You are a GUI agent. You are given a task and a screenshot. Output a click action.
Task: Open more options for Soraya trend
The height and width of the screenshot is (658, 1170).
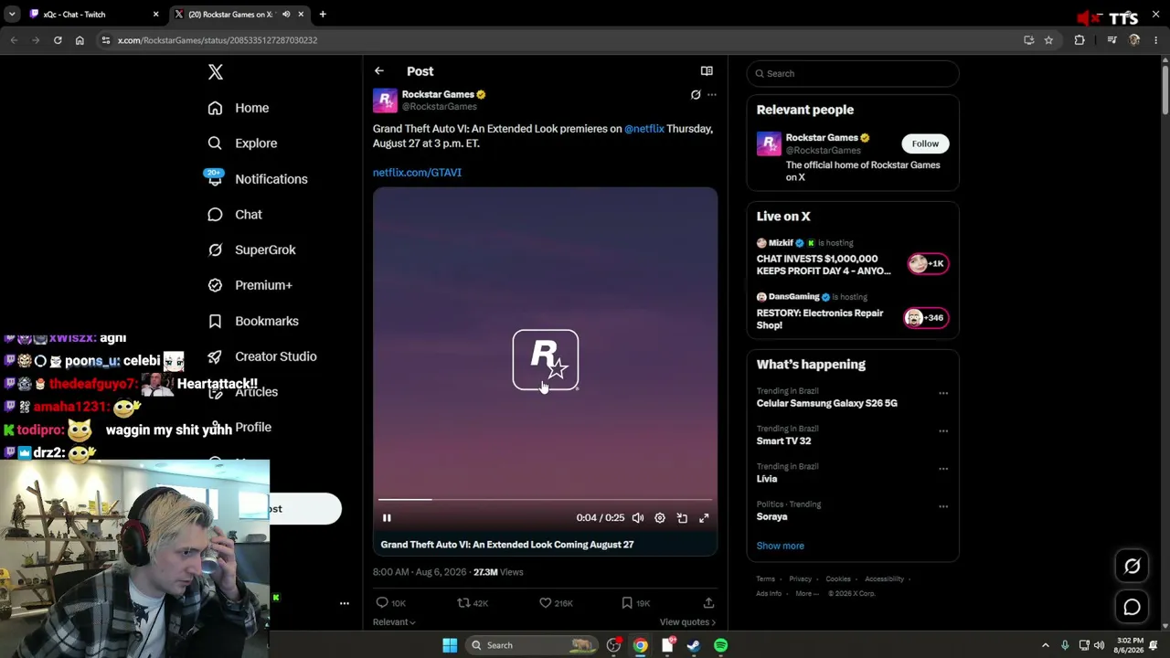click(x=943, y=506)
